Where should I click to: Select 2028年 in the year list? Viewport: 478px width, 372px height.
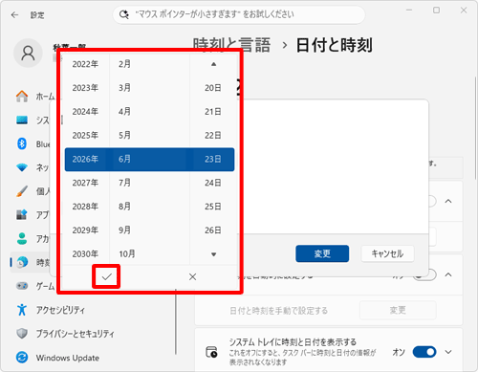pyautogui.click(x=85, y=207)
